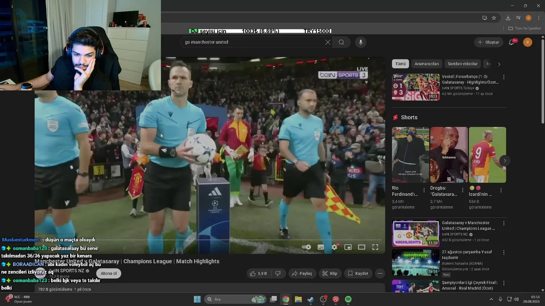Click the Windows Start button
Viewport: 545px width, 306px height.
click(x=197, y=299)
